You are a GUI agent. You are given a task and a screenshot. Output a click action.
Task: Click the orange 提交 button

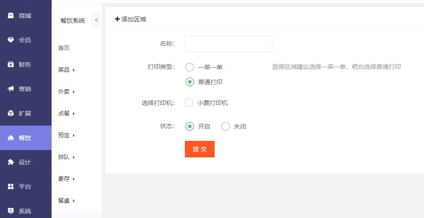[200, 149]
